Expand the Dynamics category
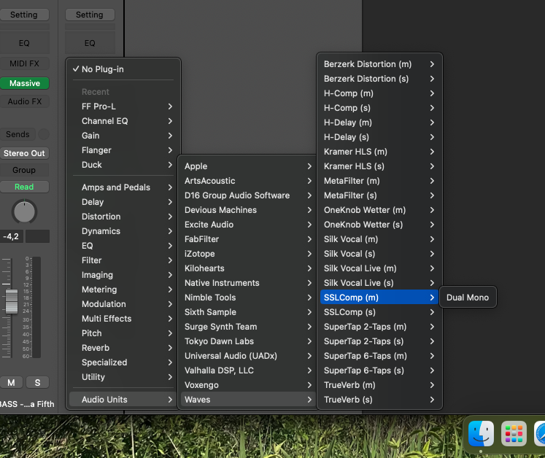545x458 pixels. coord(123,231)
